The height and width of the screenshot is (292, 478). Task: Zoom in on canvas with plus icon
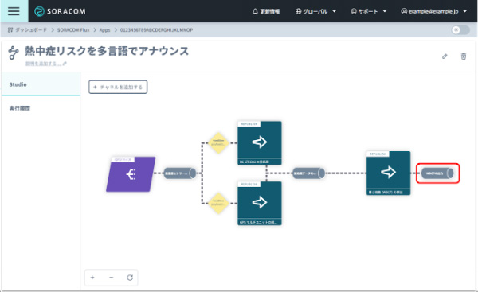pyautogui.click(x=92, y=278)
